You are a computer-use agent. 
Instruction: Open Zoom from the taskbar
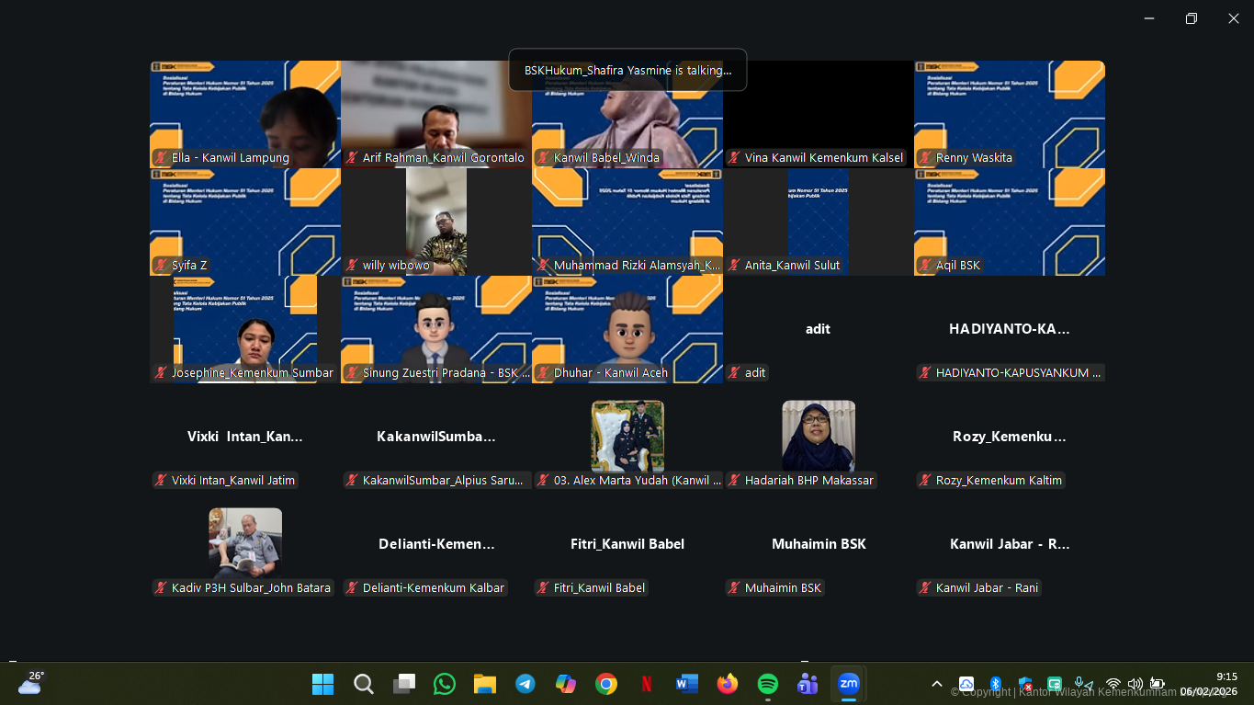coord(848,684)
